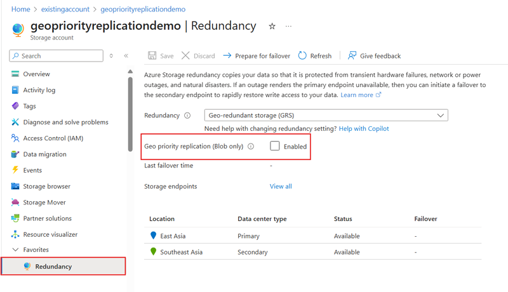Select Events in the sidebar

[32, 170]
